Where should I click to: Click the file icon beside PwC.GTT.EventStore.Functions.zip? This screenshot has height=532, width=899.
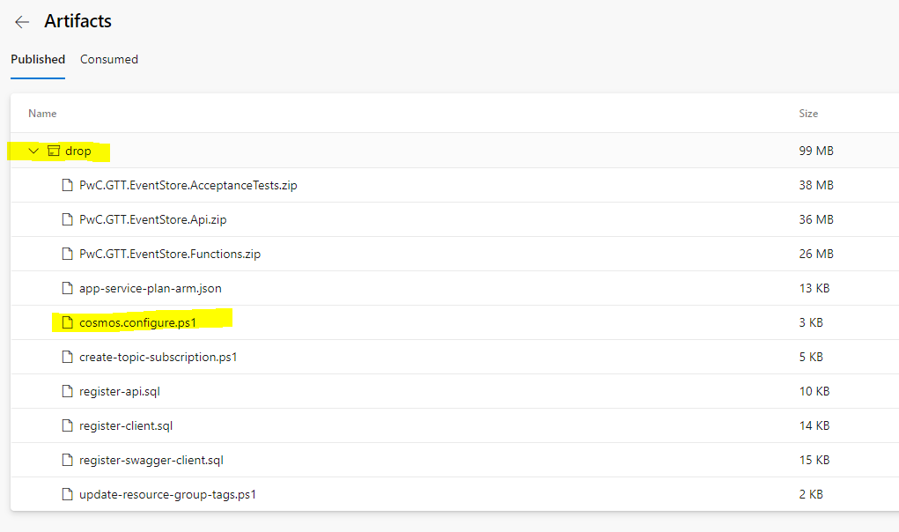click(x=68, y=253)
